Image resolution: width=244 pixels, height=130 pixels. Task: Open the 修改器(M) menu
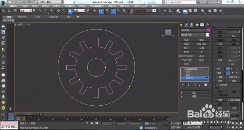coord(70,6)
